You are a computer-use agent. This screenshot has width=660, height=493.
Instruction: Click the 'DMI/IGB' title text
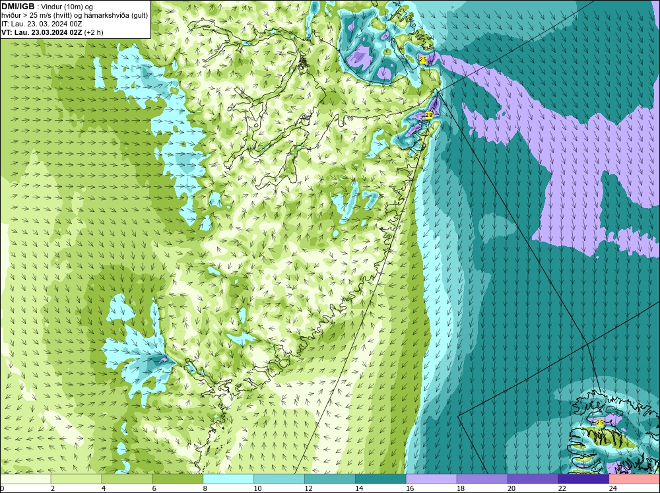click(x=18, y=7)
